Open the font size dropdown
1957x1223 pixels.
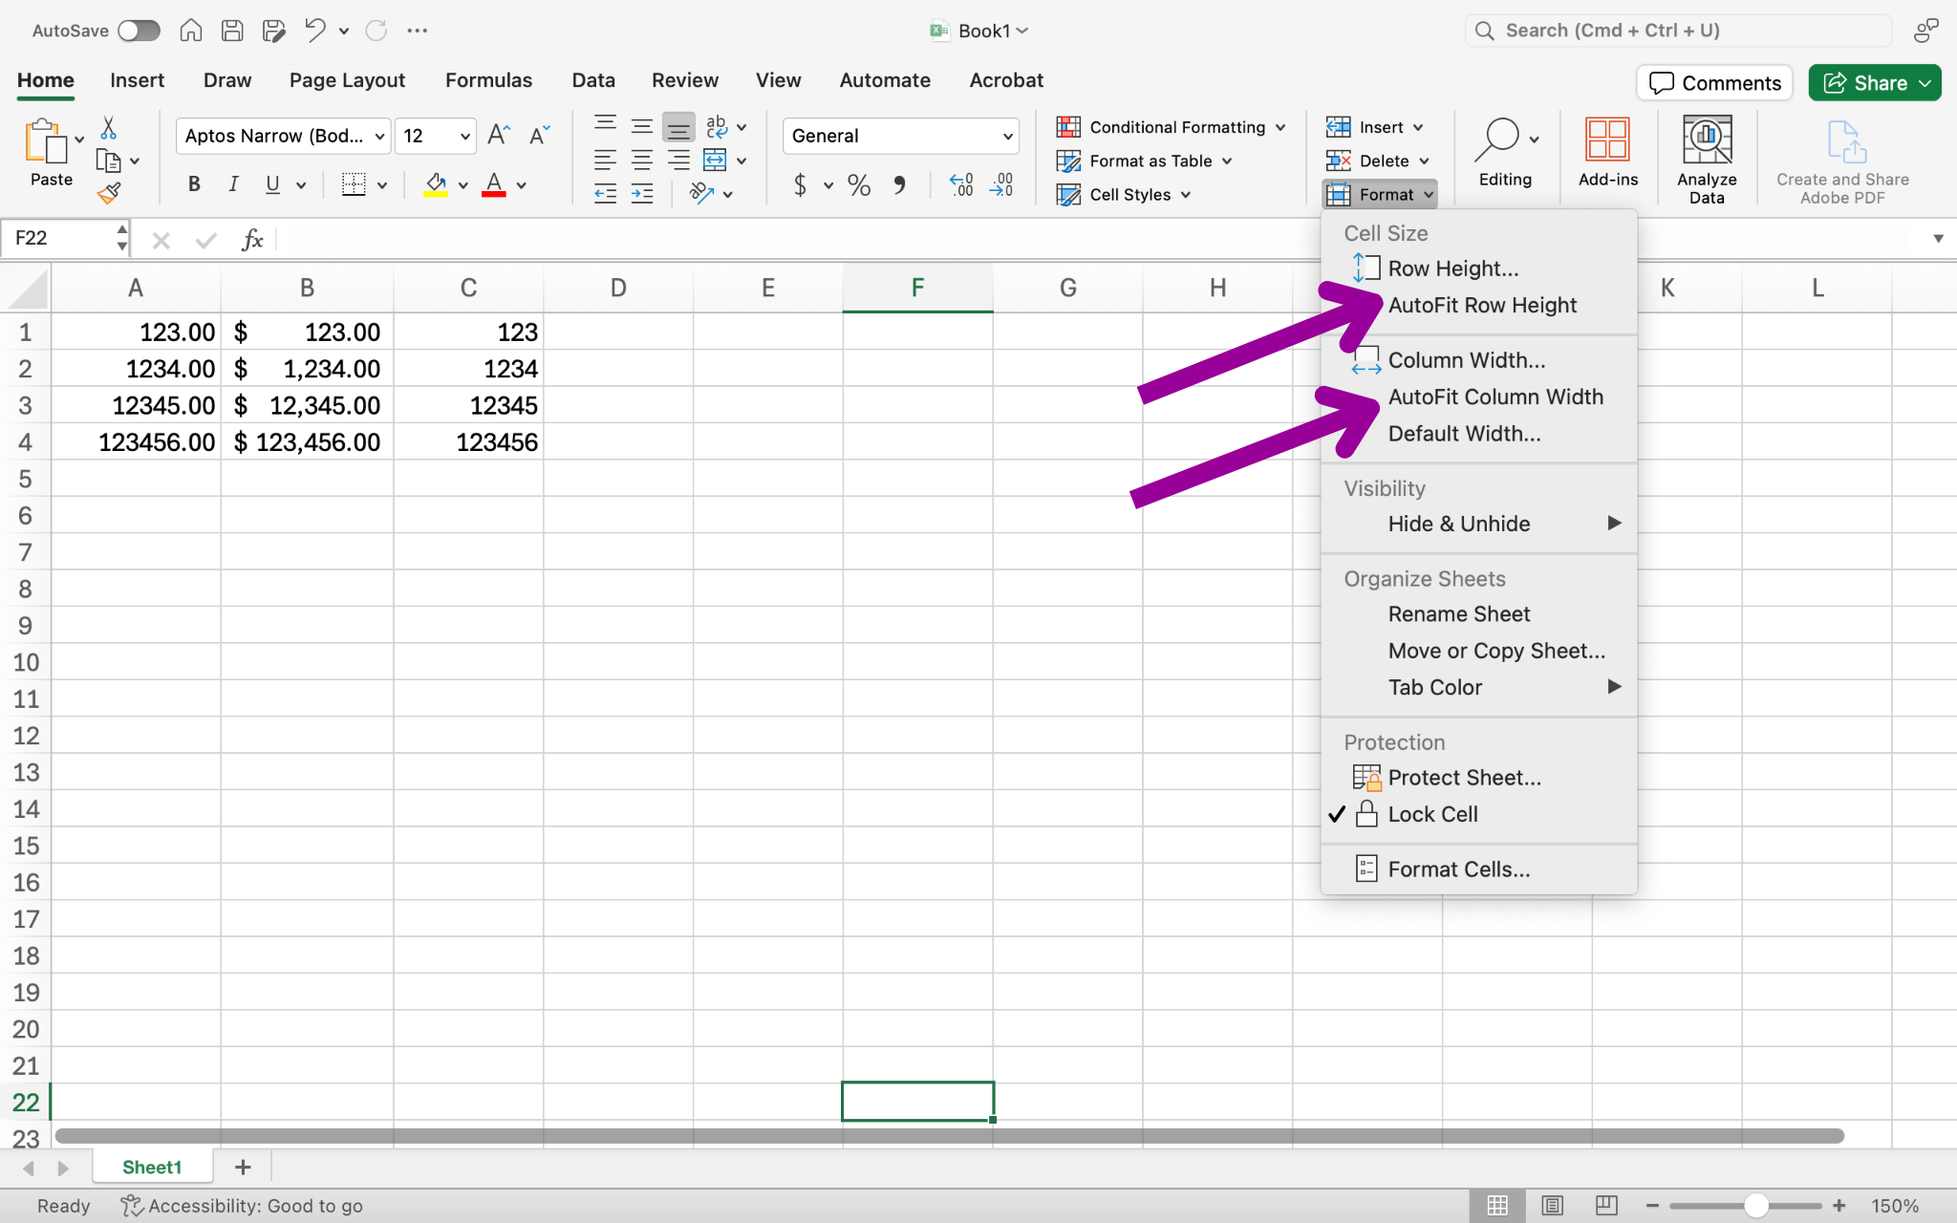(x=464, y=137)
